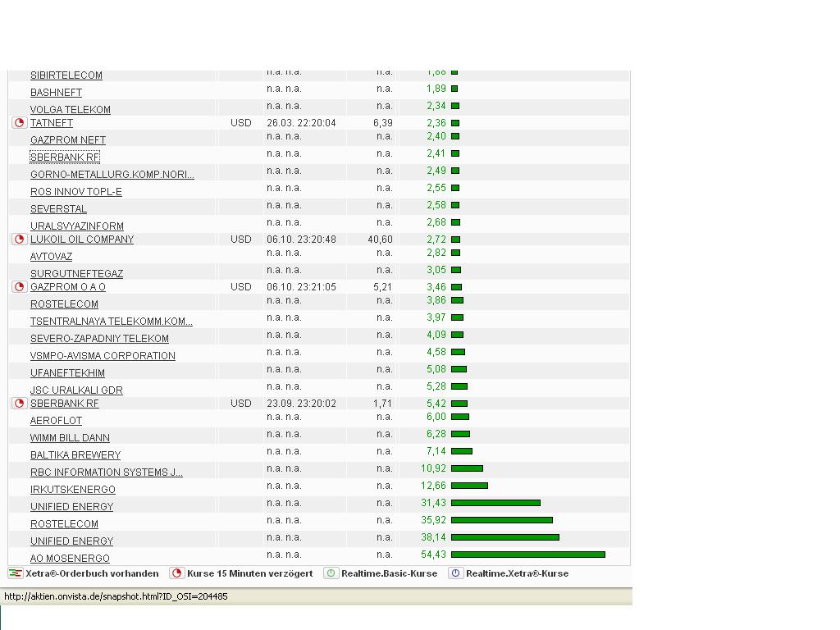Open the UFANEFTEKHIM link
This screenshot has width=840, height=630.
point(67,372)
